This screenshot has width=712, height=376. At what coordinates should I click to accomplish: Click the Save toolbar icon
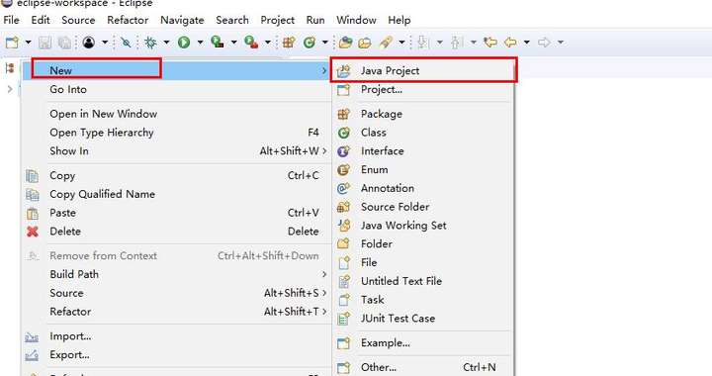tap(44, 43)
